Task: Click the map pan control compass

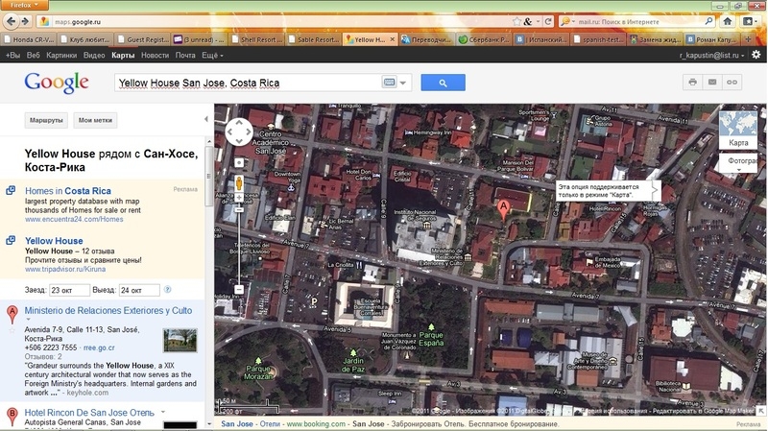Action: (x=239, y=132)
